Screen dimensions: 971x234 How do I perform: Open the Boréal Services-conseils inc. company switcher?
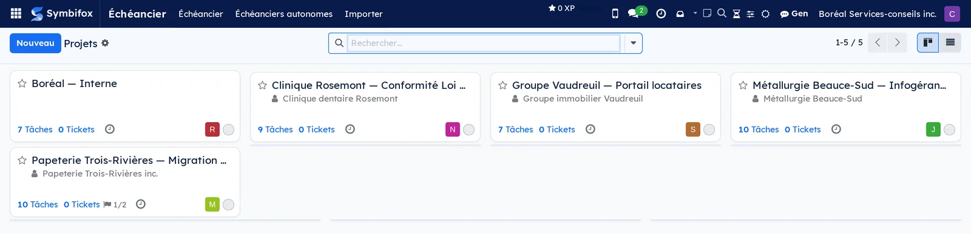point(877,13)
